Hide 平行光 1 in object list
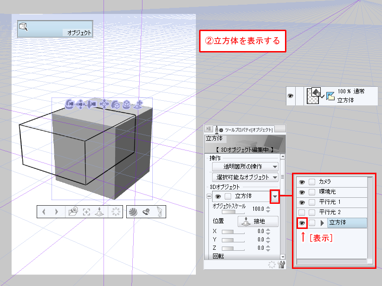The width and height of the screenshot is (382, 286). click(x=302, y=202)
